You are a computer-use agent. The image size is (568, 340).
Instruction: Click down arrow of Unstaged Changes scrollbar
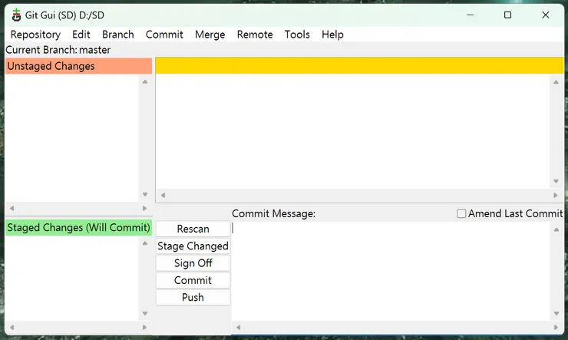145,194
